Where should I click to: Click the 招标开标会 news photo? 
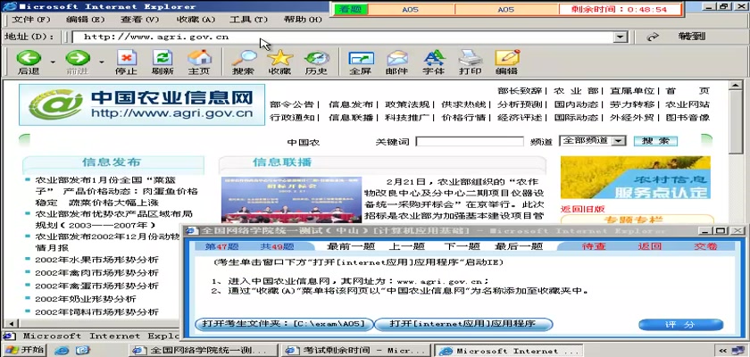coord(291,200)
